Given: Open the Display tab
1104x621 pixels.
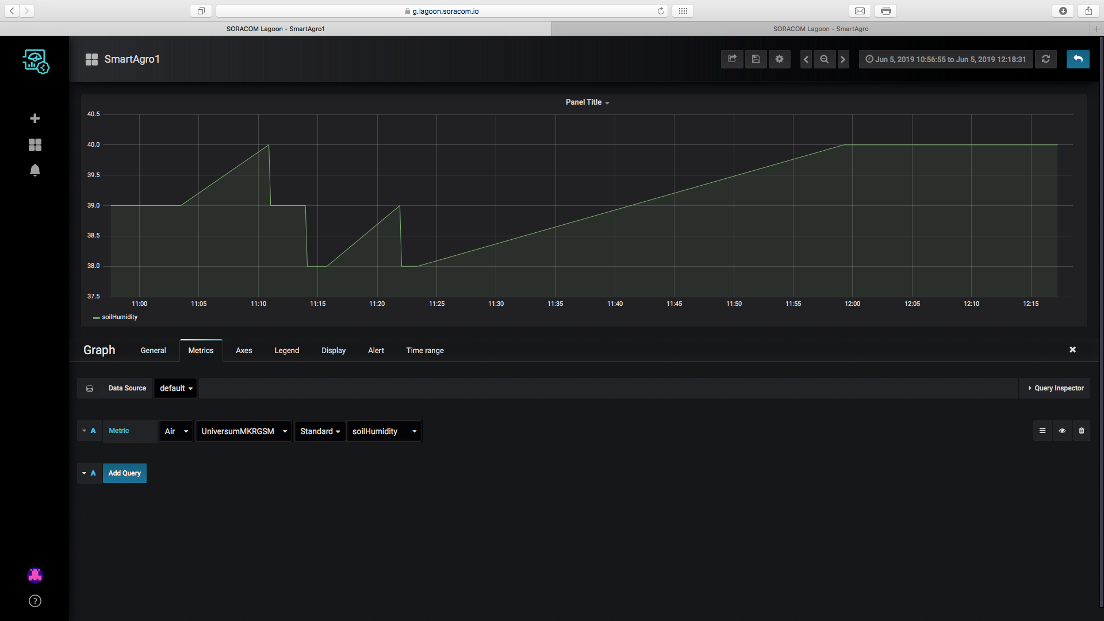Looking at the screenshot, I should click(x=333, y=351).
